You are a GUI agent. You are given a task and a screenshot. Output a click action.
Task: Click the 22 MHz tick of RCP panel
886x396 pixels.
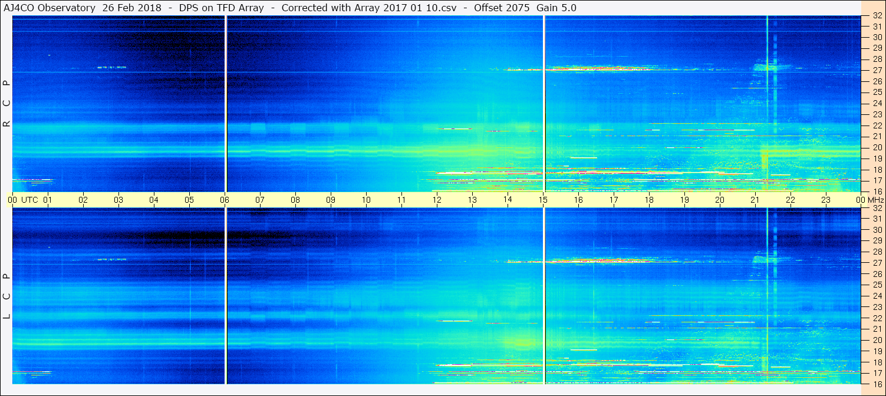[877, 125]
